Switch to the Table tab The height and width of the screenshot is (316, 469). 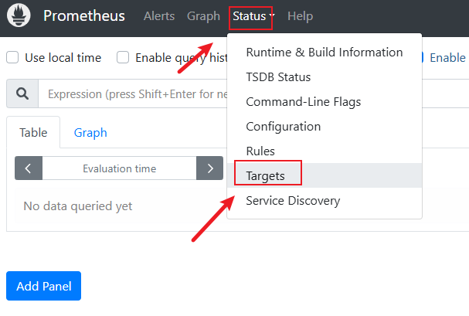(x=33, y=132)
